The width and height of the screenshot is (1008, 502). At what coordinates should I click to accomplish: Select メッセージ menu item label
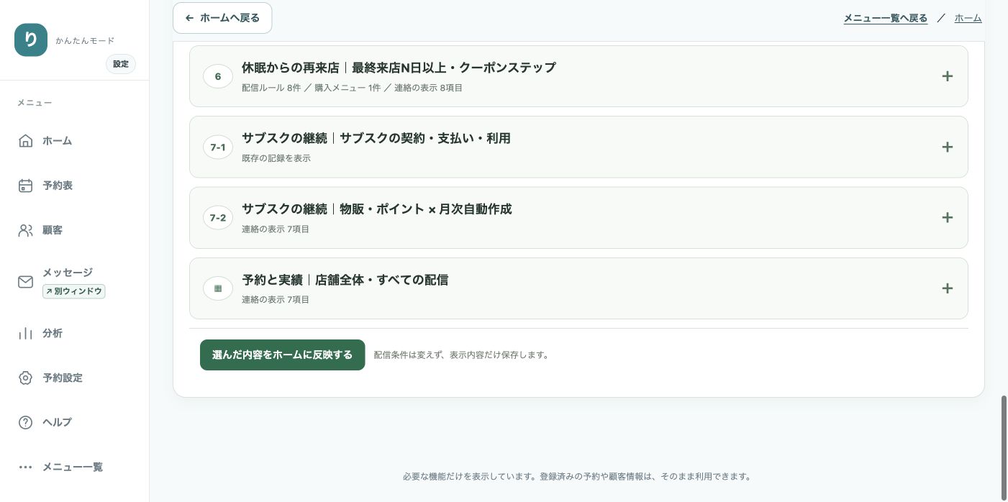point(68,273)
